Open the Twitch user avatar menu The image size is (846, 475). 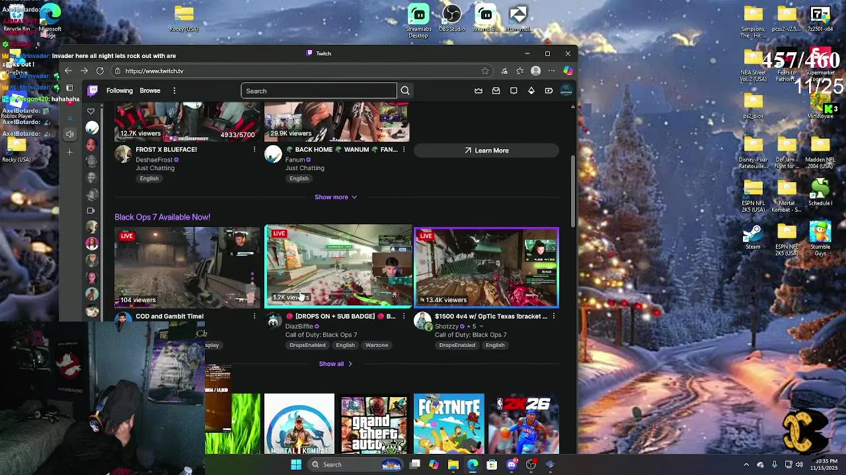566,91
